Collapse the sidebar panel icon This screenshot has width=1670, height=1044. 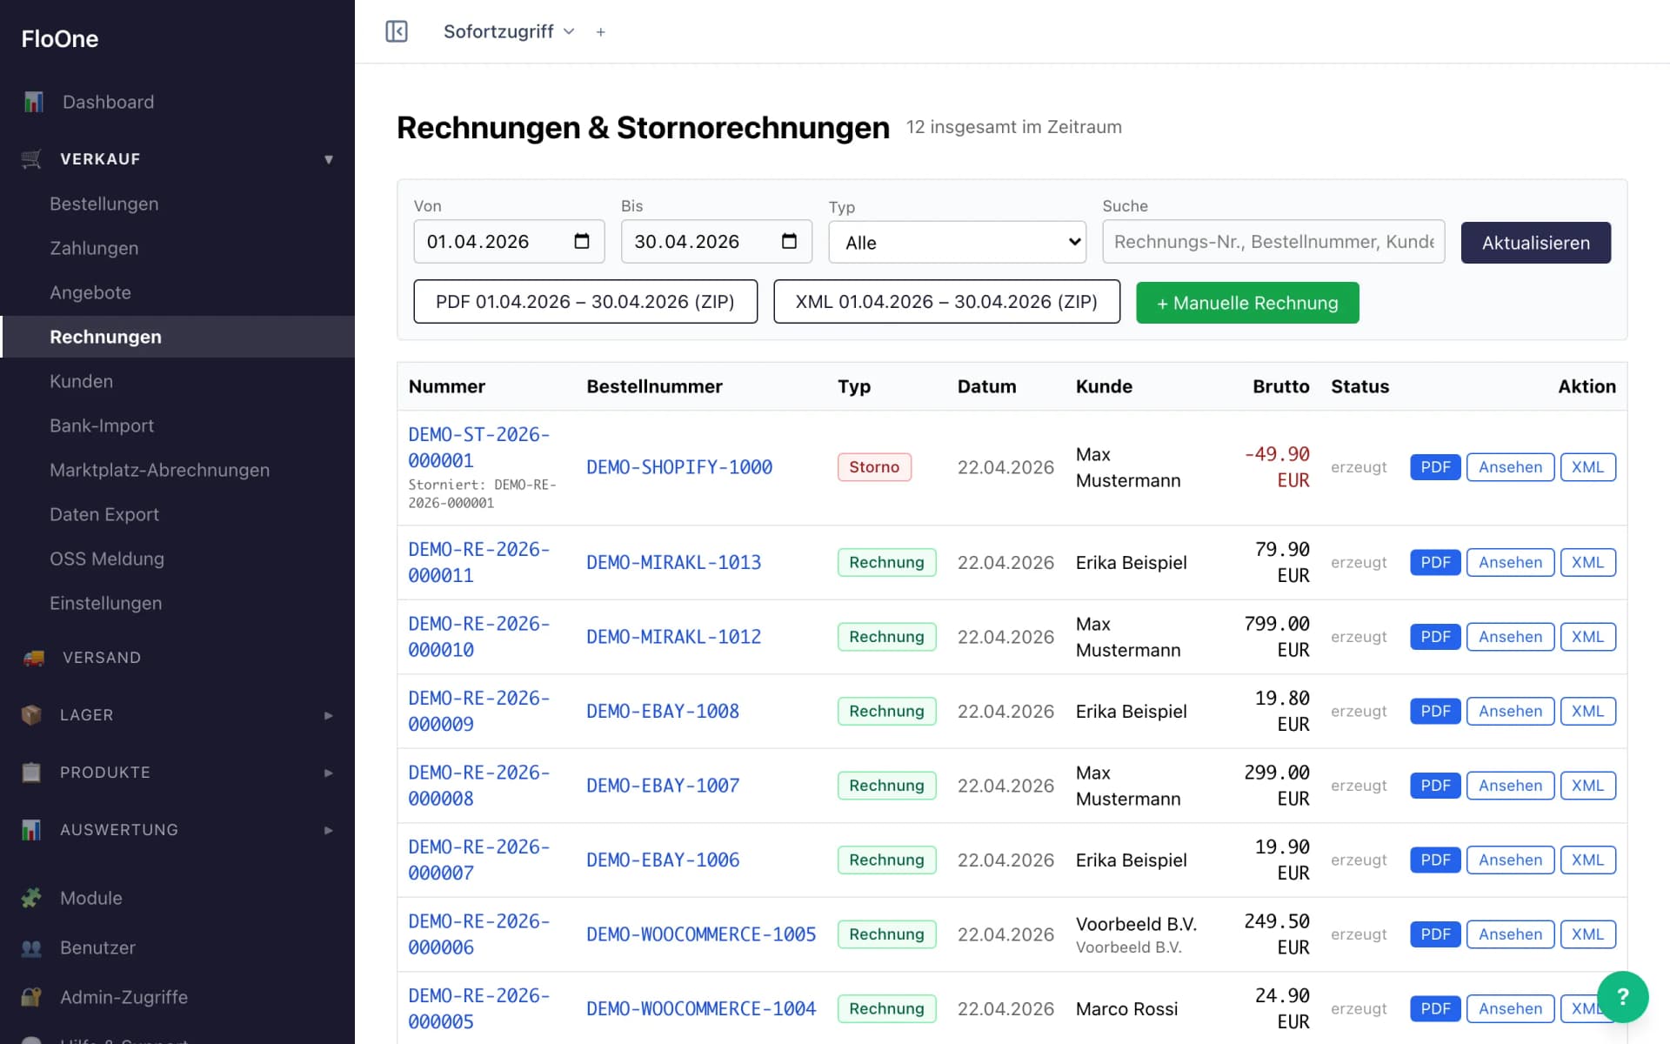(397, 31)
